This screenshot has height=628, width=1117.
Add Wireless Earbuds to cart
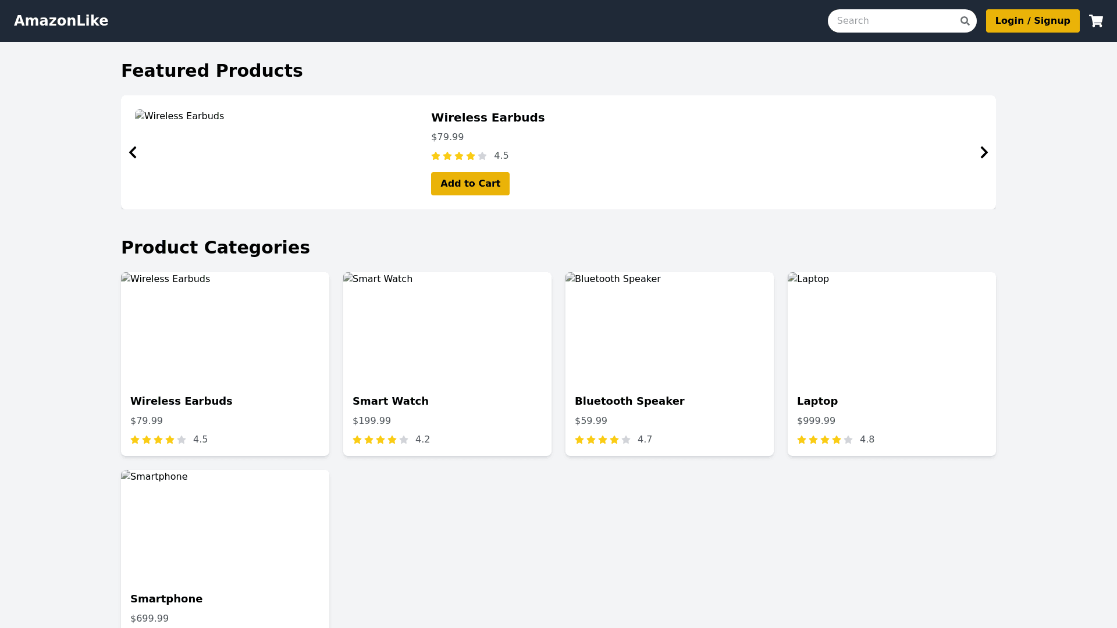click(470, 184)
